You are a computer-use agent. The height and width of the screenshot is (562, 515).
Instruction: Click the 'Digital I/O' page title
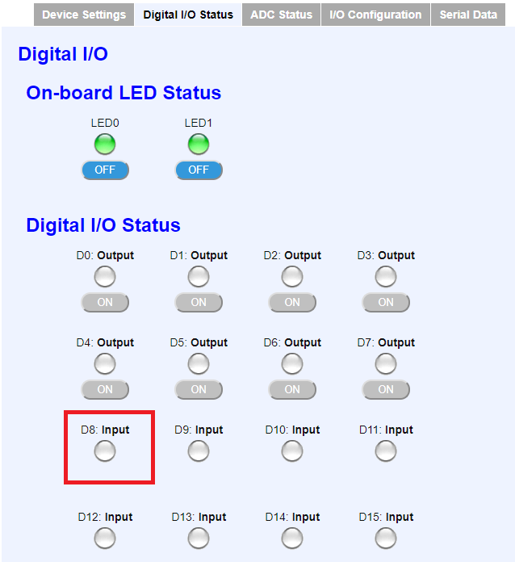click(63, 54)
